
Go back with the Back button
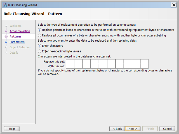point(117,129)
